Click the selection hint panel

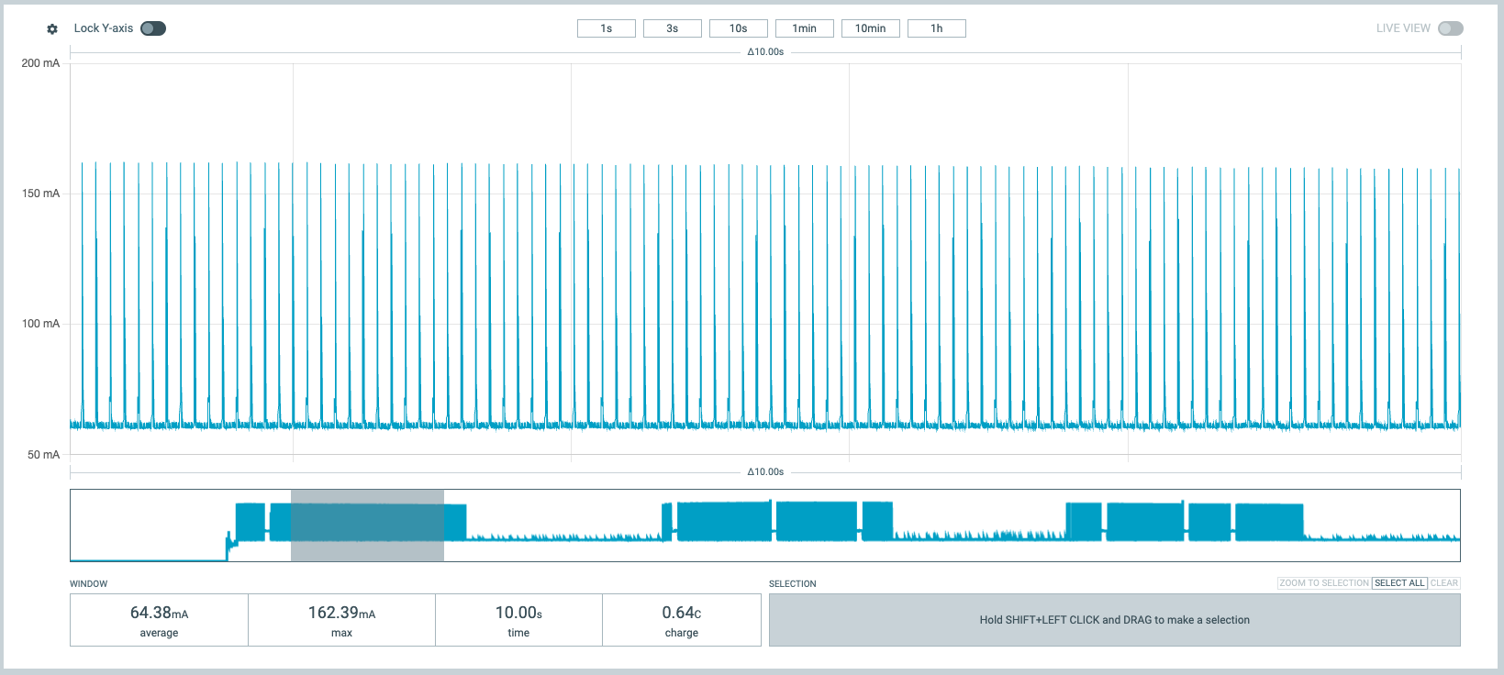coord(1114,620)
